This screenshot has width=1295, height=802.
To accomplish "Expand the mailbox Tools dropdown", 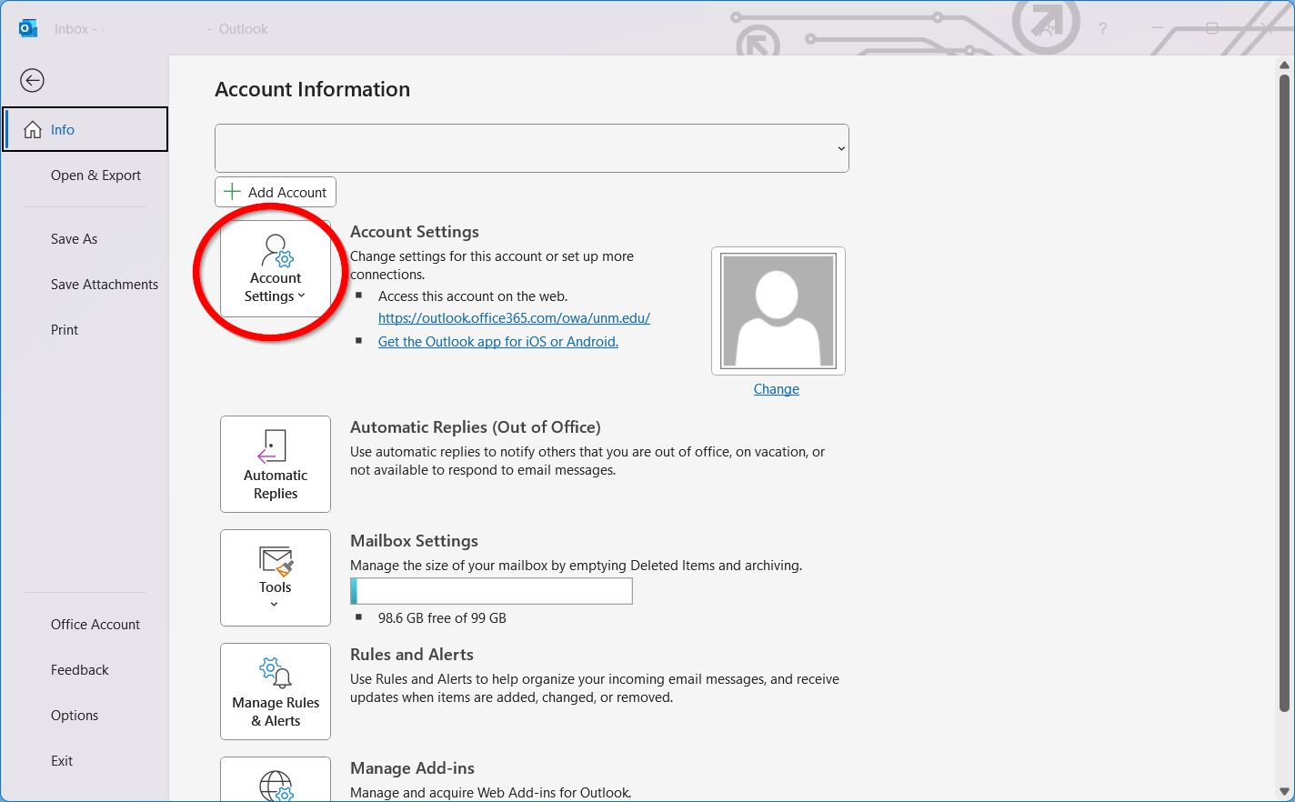I will pyautogui.click(x=276, y=578).
